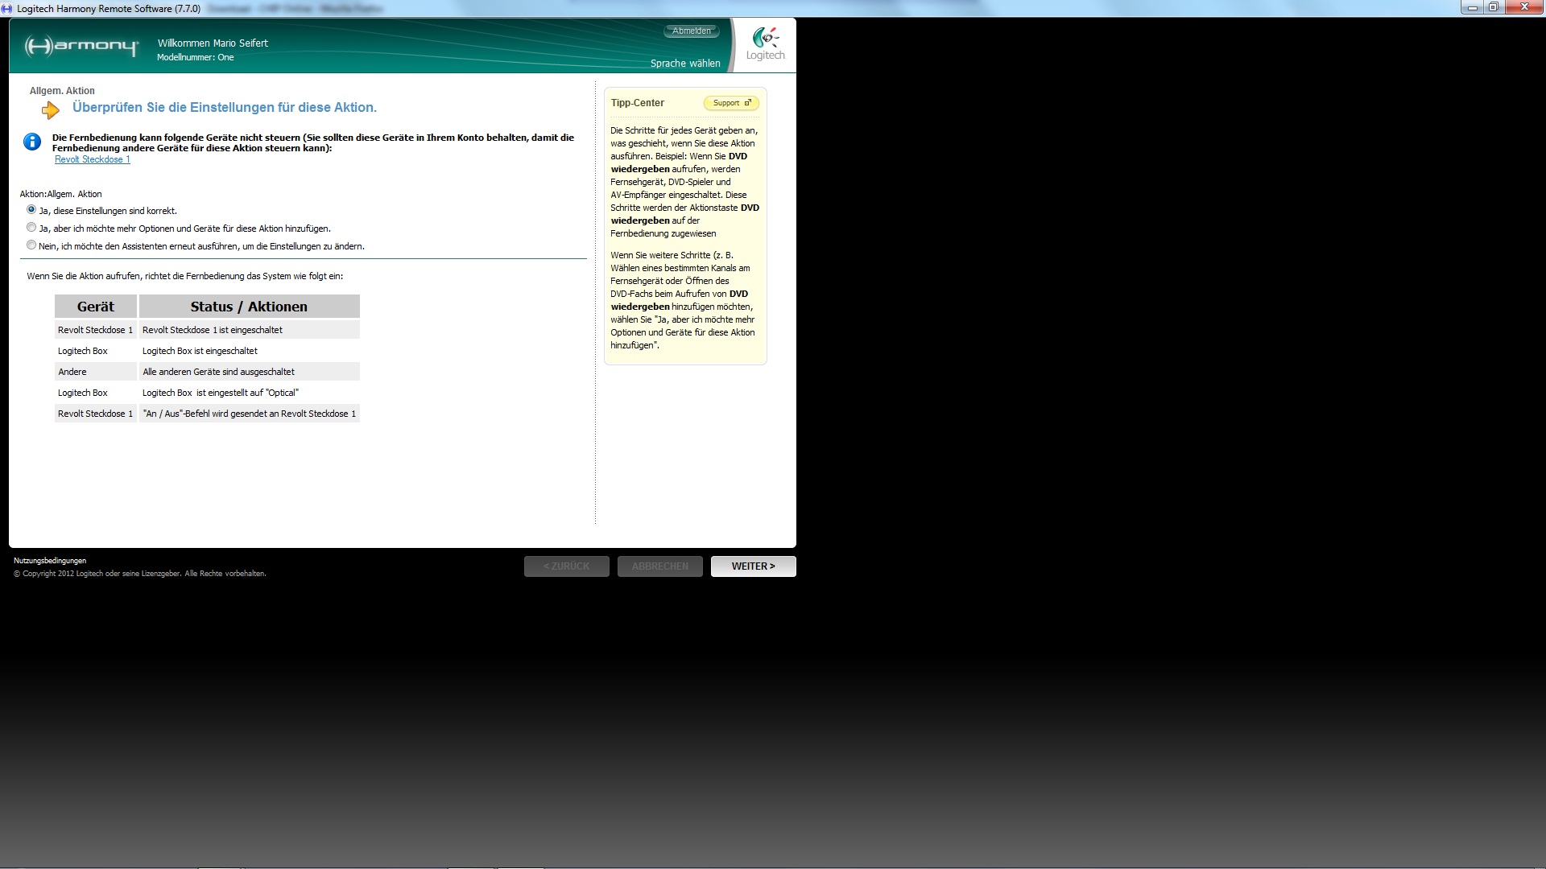1546x869 pixels.
Task: Select 'Ja, diese Einstellungen sind korrekt'
Action: click(x=31, y=210)
